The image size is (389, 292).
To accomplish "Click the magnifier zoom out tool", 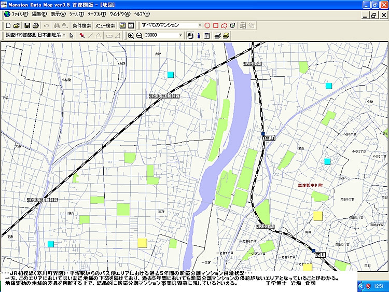I will click(139, 36).
